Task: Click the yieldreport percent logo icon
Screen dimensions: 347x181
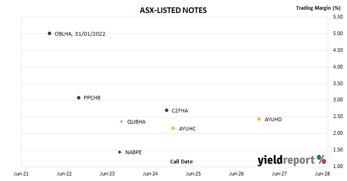Action: click(322, 159)
